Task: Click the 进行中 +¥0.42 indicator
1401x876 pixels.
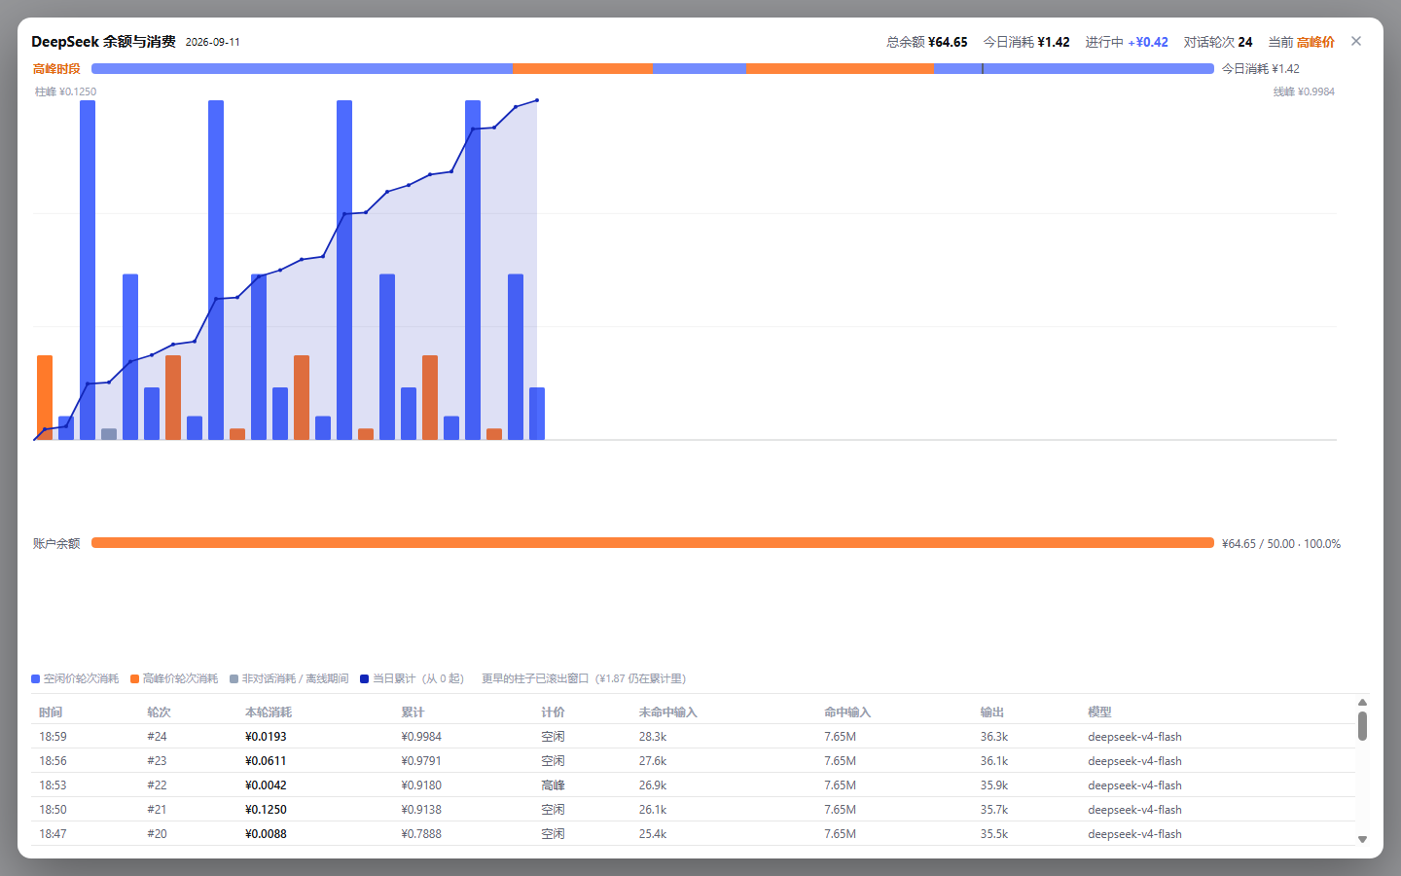Action: (x=1127, y=42)
